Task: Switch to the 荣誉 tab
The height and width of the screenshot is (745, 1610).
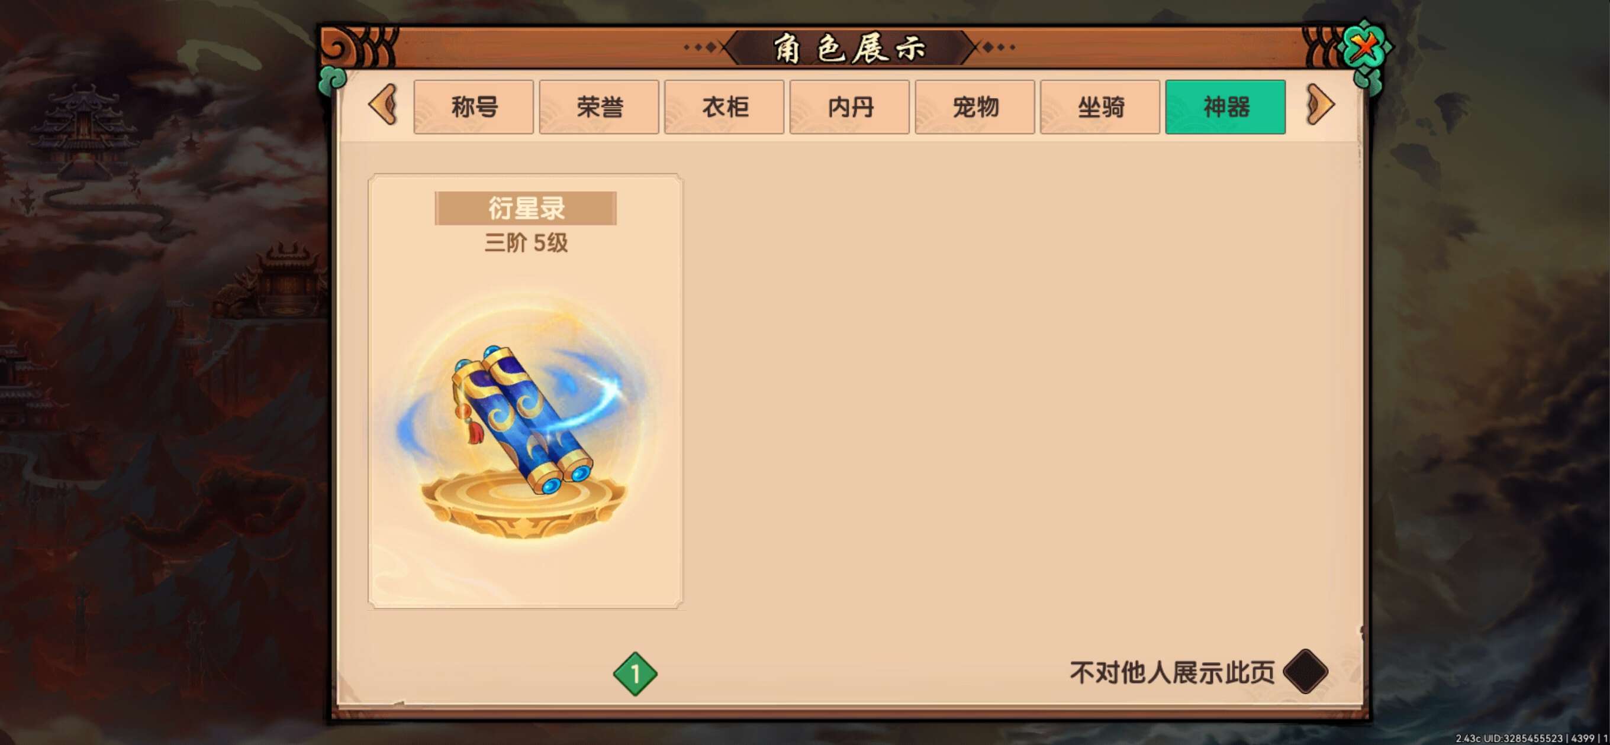Action: pos(599,107)
